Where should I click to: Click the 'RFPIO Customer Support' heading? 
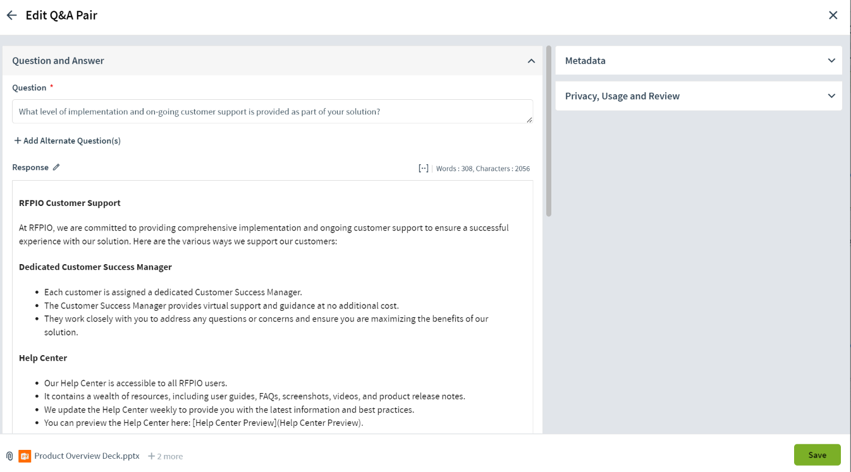70,203
